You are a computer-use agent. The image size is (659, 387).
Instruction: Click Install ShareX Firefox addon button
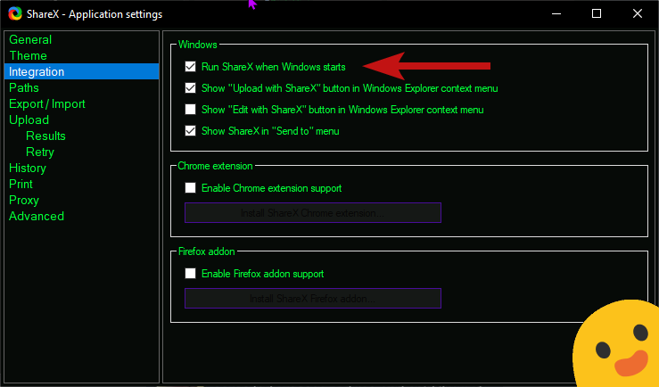point(313,299)
